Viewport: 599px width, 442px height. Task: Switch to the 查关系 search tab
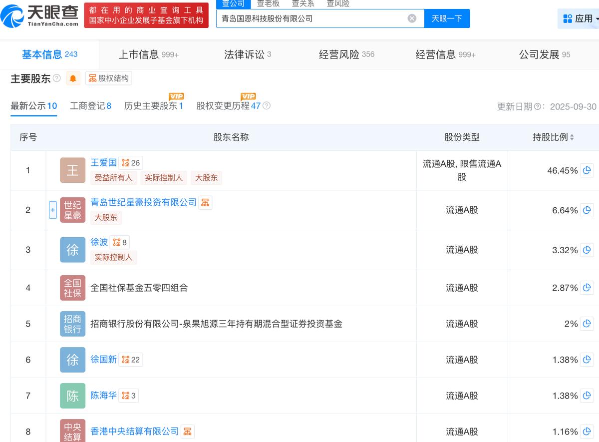coord(303,4)
